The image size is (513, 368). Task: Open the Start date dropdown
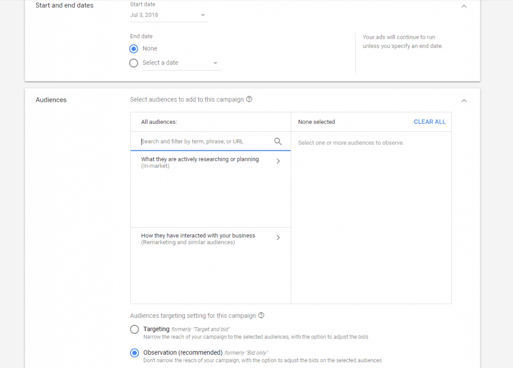coord(203,15)
